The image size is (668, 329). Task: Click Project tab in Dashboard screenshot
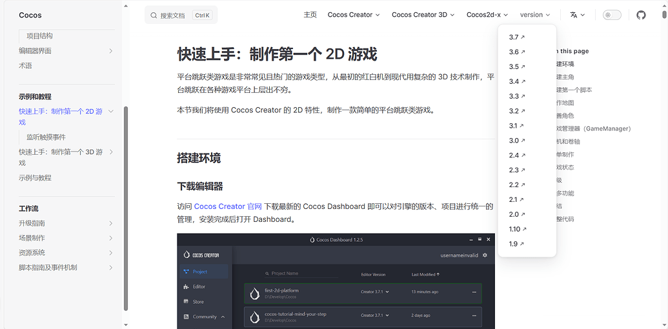(204, 272)
